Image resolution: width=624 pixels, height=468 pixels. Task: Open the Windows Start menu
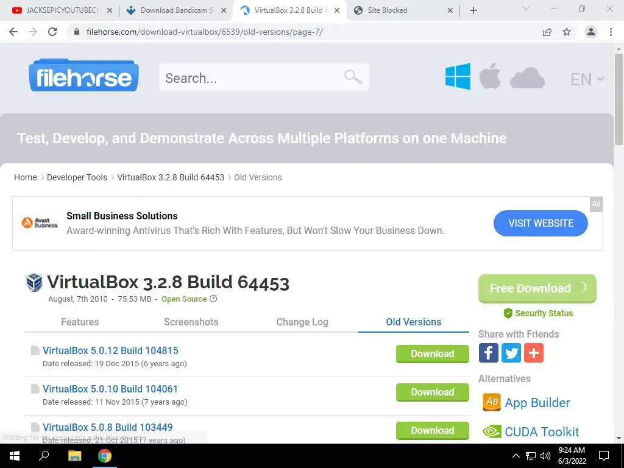pyautogui.click(x=15, y=456)
